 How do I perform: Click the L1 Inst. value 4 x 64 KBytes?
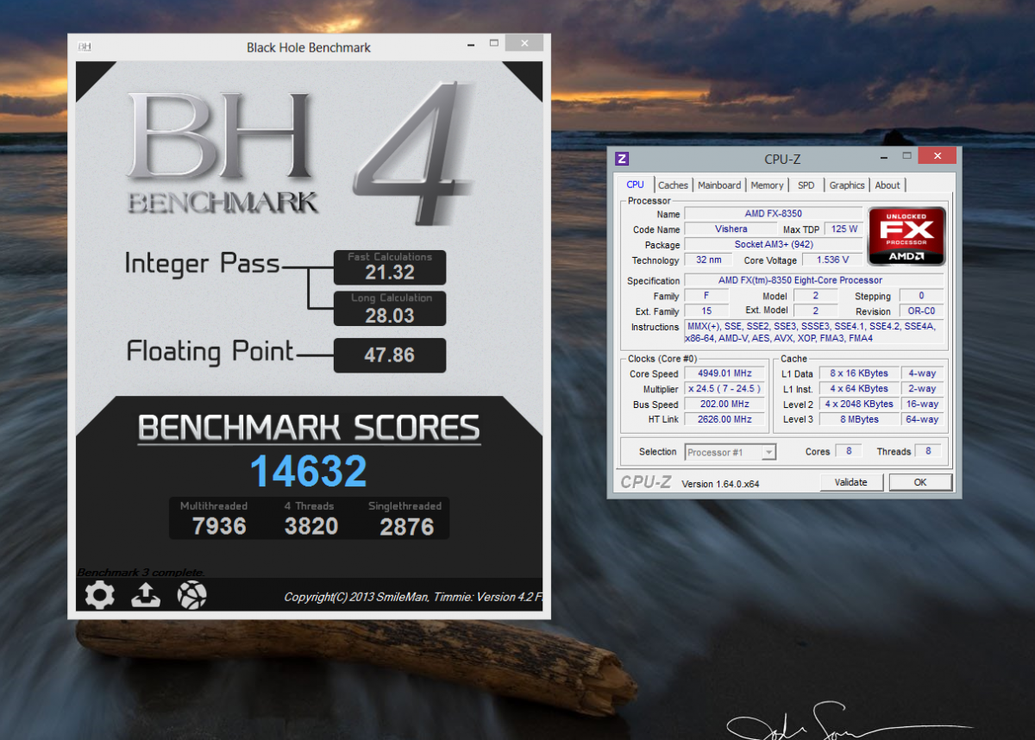coord(858,389)
